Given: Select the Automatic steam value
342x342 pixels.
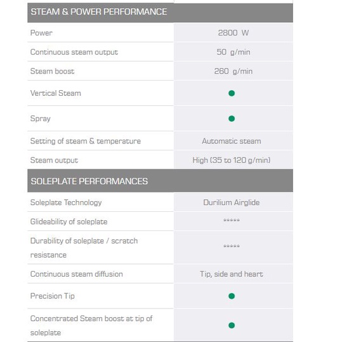Looking at the screenshot, I should coord(232,141).
